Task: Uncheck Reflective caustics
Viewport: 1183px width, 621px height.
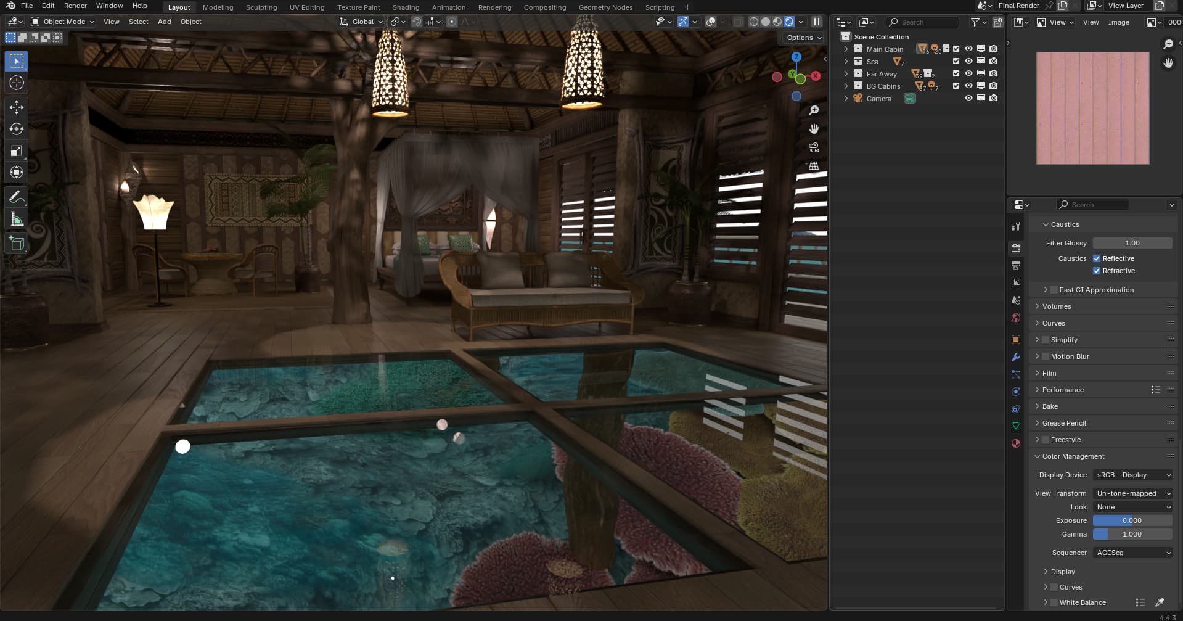Action: pos(1097,258)
